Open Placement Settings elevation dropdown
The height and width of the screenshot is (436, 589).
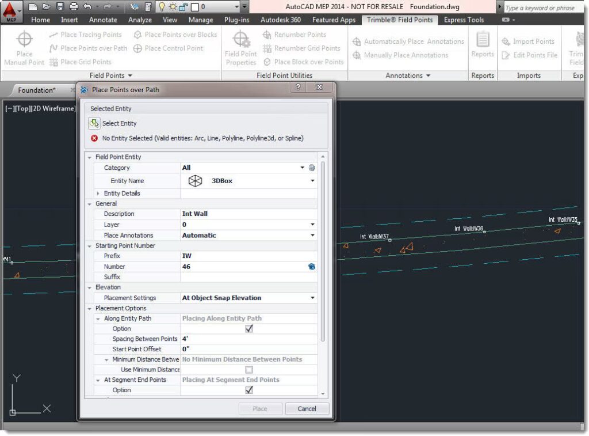[x=312, y=298]
